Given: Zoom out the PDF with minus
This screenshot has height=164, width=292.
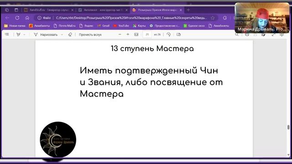Looking at the screenshot, I should [120, 35].
